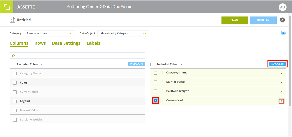Image resolution: width=292 pixels, height=137 pixels.
Task: Click the data doc icon beside Untitled
Action: click(12, 20)
